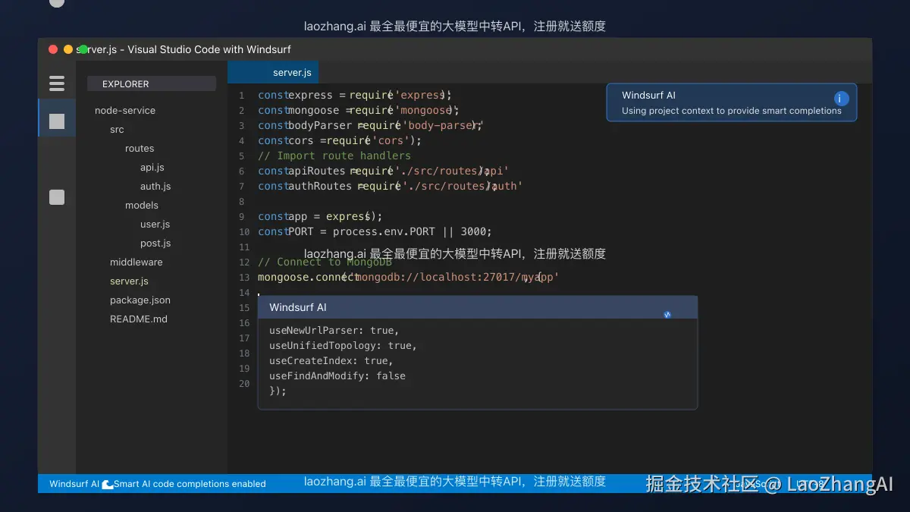Click the useCreateIndex: true suggestion line
The image size is (910, 512).
[x=331, y=360]
